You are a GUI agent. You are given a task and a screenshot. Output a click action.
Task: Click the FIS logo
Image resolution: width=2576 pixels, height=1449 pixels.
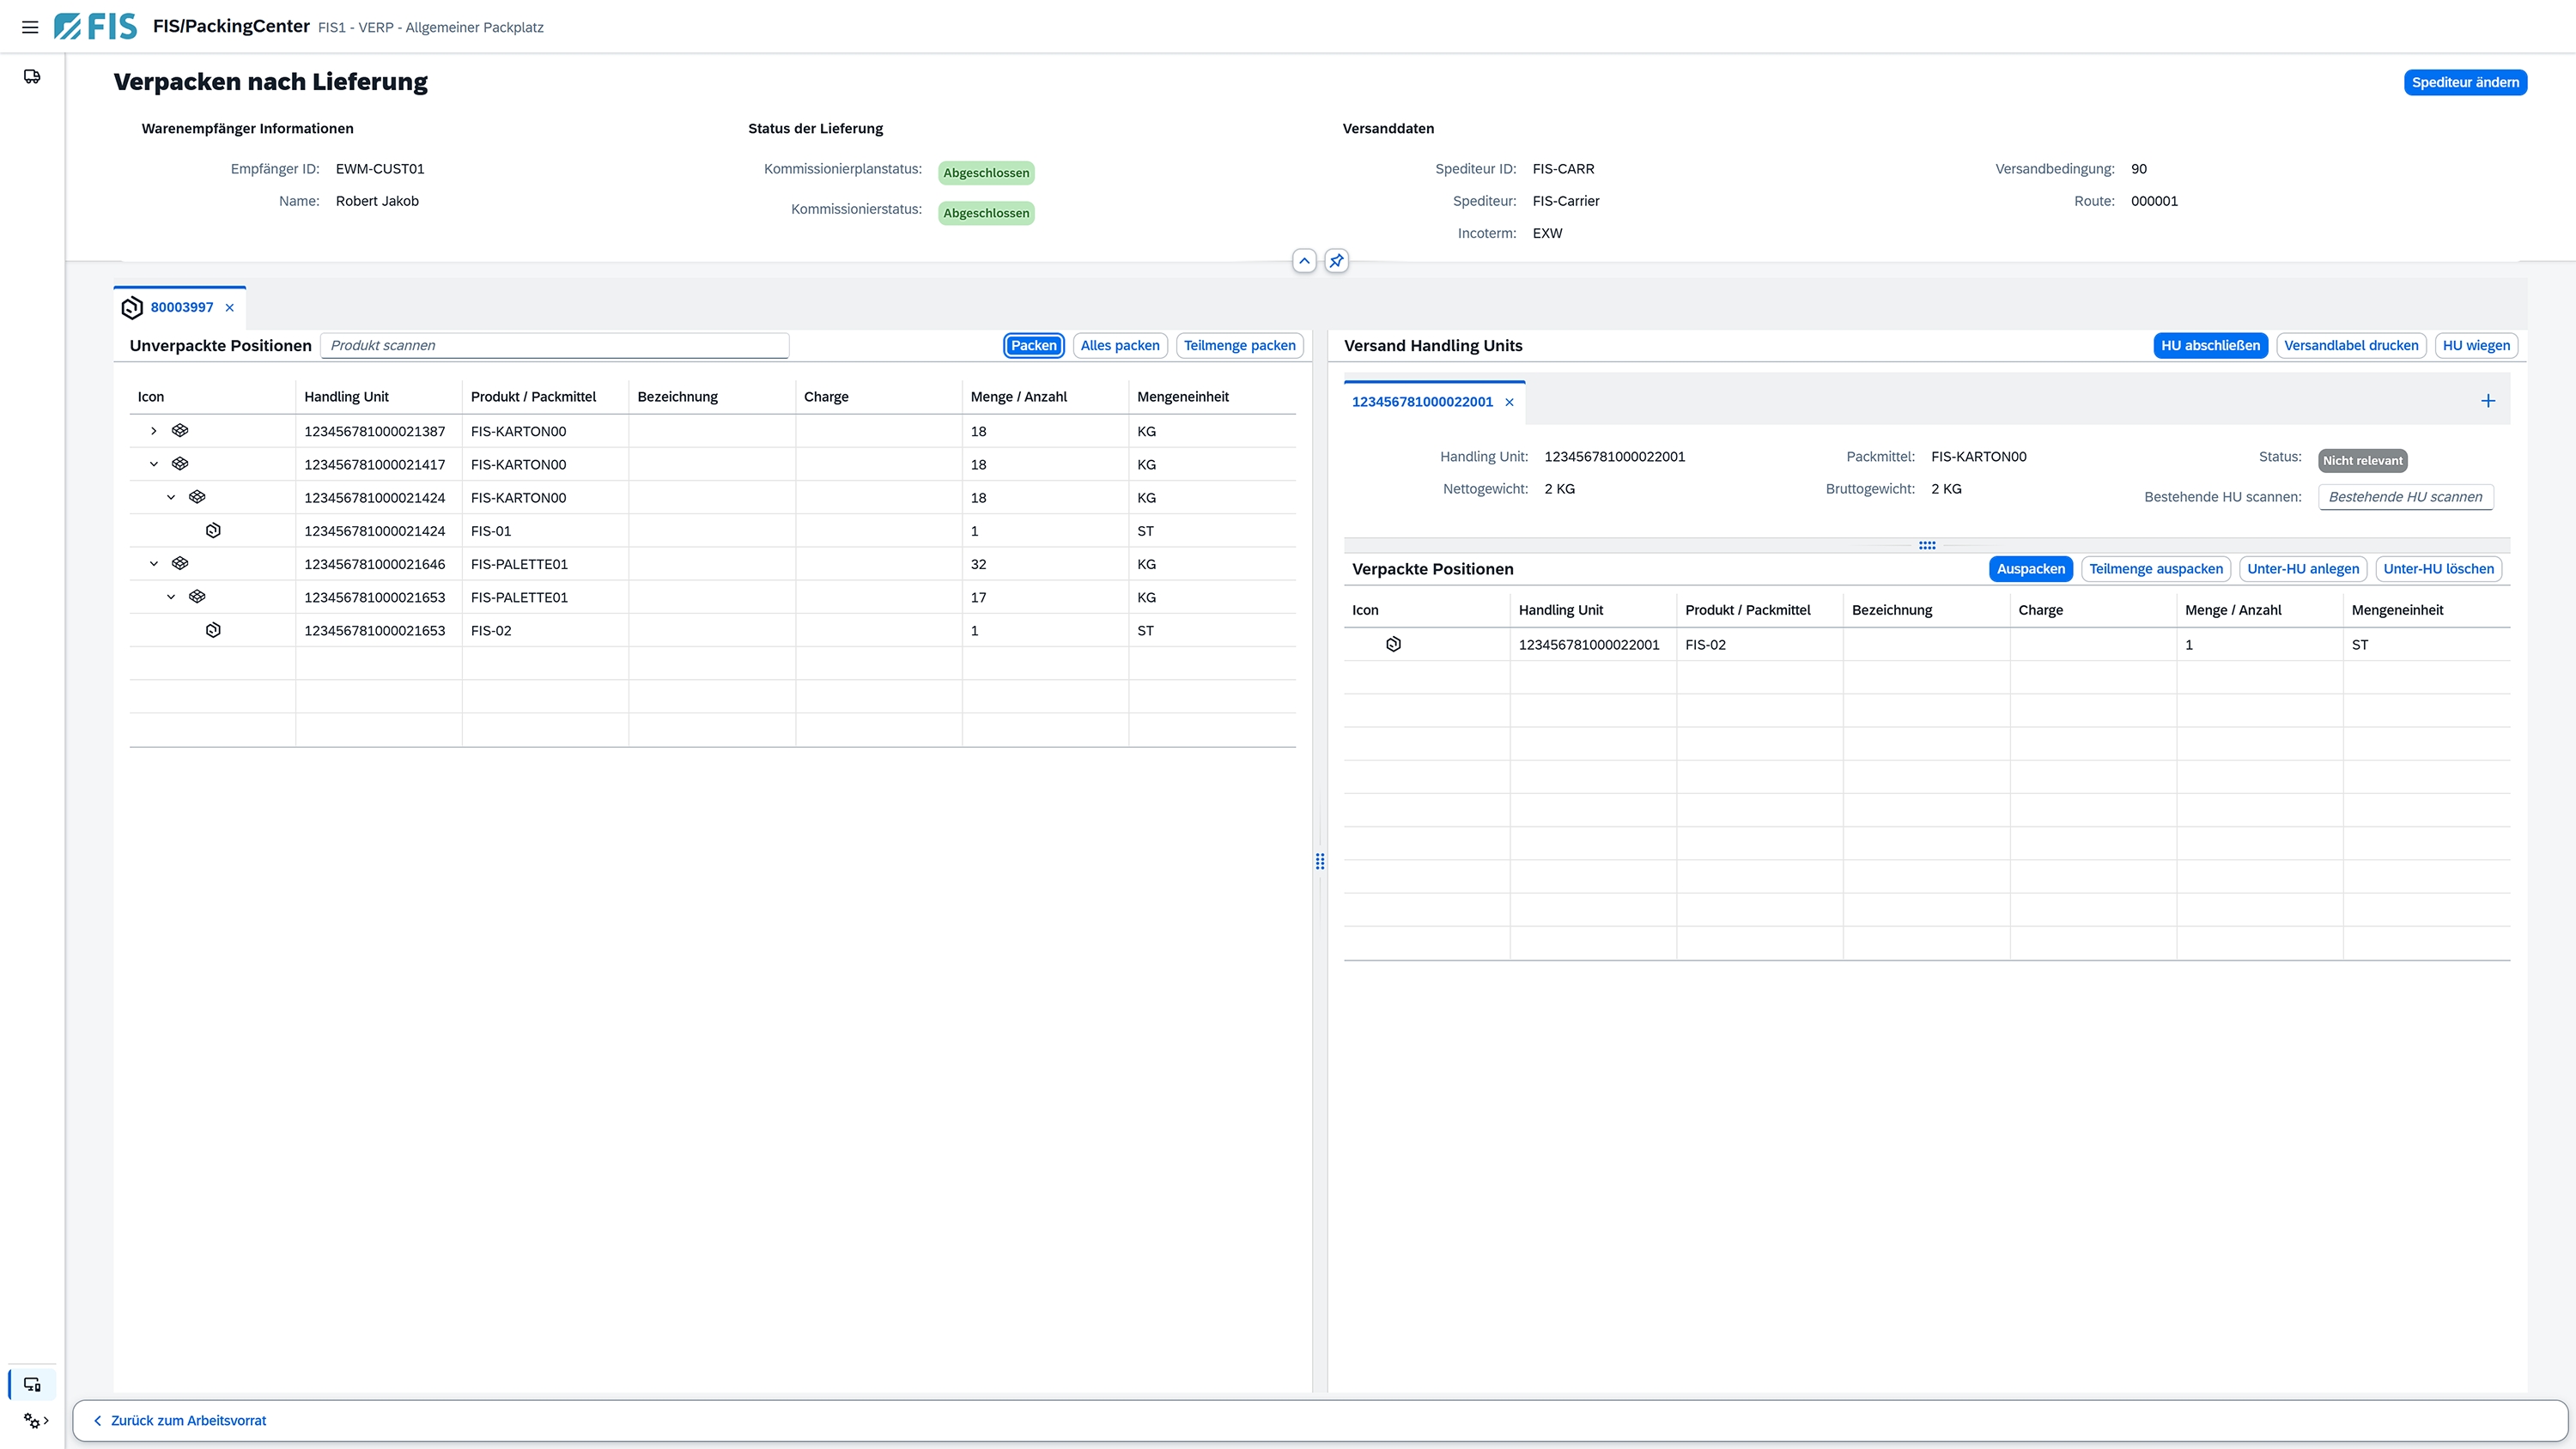pos(96,27)
